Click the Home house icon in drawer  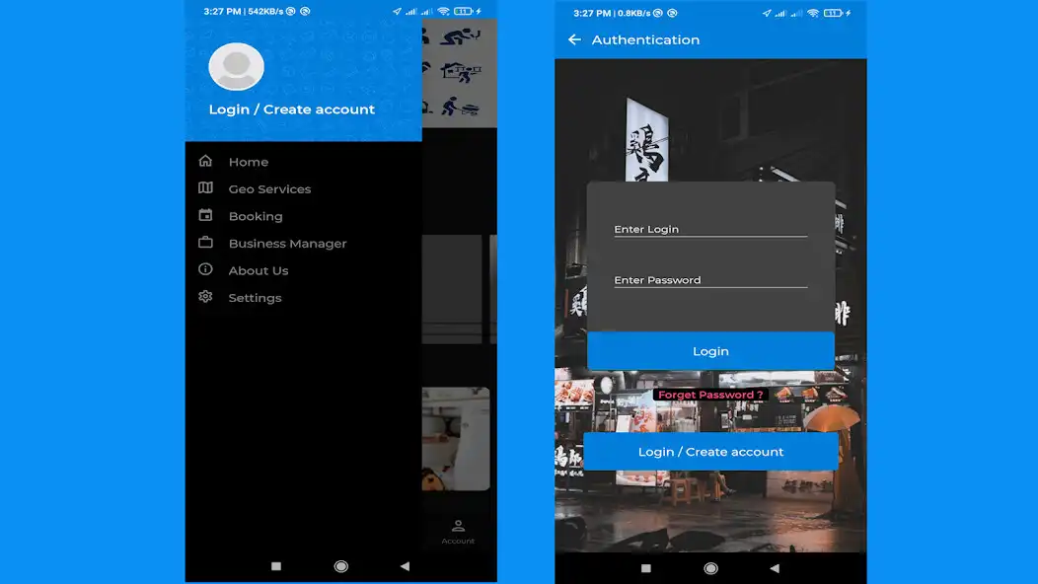pyautogui.click(x=205, y=161)
